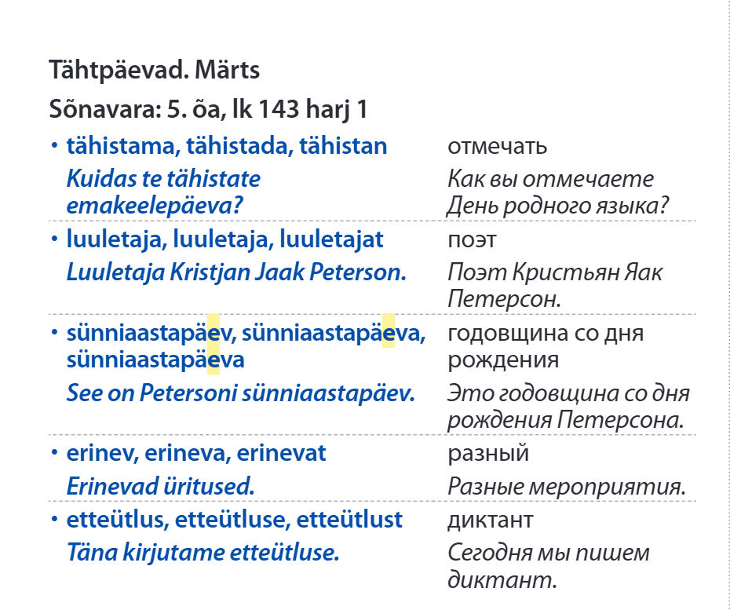The width and height of the screenshot is (730, 610).
Task: Click the Russian translation "отмечать"
Action: (497, 146)
